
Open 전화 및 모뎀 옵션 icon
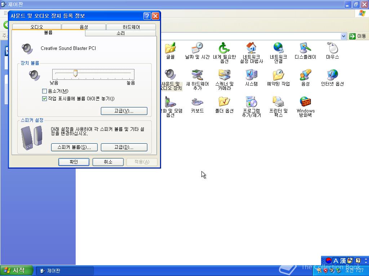[x=171, y=107]
